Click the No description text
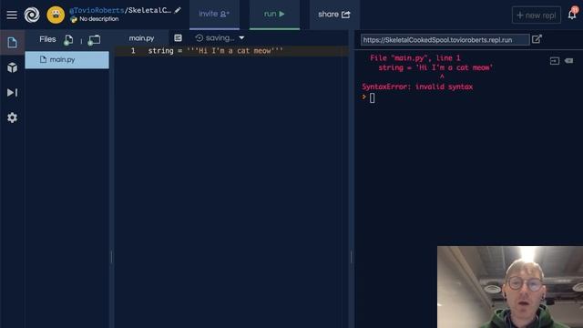This screenshot has height=328, width=583. coord(99,19)
